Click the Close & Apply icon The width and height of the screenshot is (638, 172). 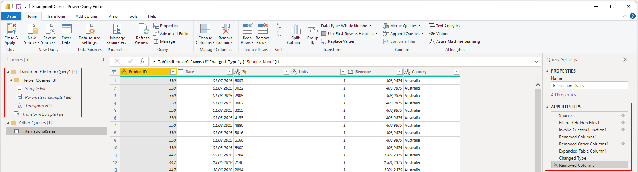(x=12, y=29)
